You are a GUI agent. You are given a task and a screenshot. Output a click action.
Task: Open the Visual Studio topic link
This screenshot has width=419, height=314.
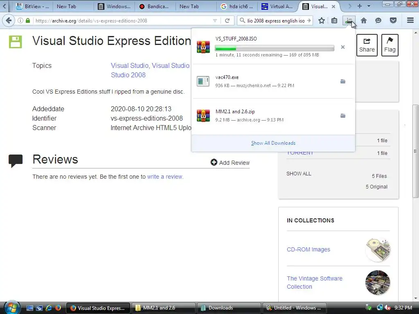click(x=130, y=66)
